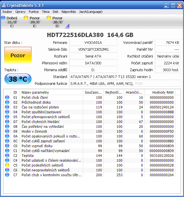This screenshot has width=184, height=197.
Task: Click the transfer mode field SATA/300
Action: (93, 63)
